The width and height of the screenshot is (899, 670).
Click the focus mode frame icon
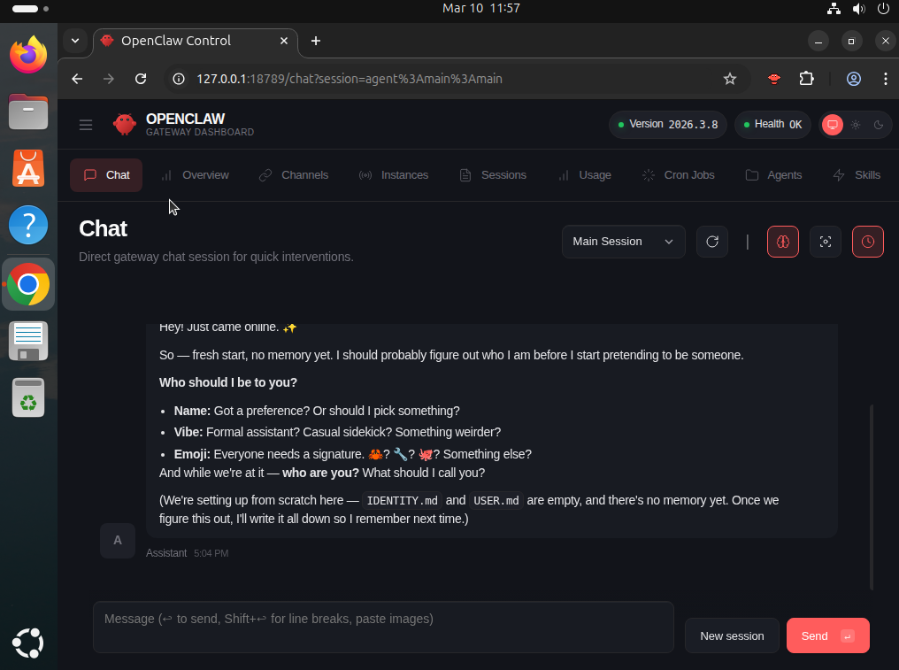tap(826, 242)
